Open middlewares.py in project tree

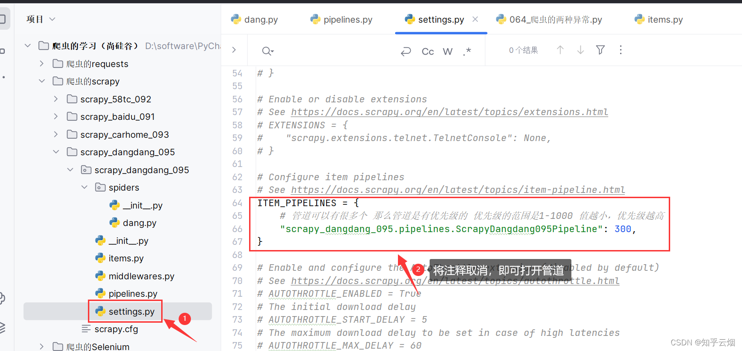tap(141, 276)
